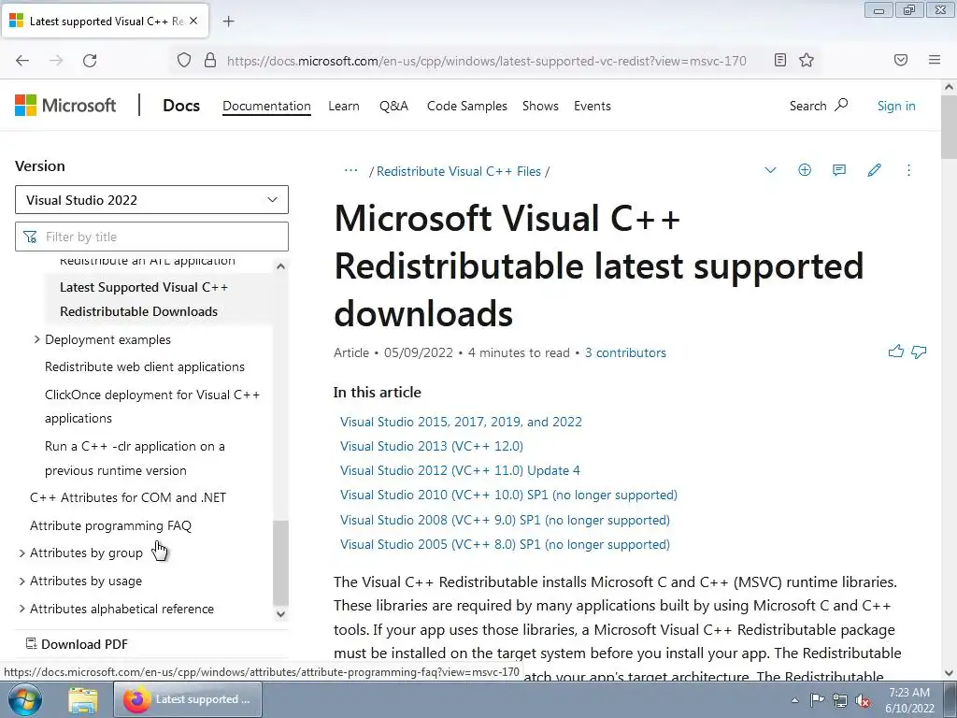Click the taskbar clock showing 7:23 AM
Image resolution: width=957 pixels, height=718 pixels.
coord(909,699)
